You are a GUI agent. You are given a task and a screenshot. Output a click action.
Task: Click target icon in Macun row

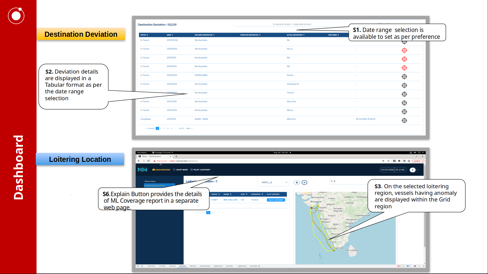point(404,112)
